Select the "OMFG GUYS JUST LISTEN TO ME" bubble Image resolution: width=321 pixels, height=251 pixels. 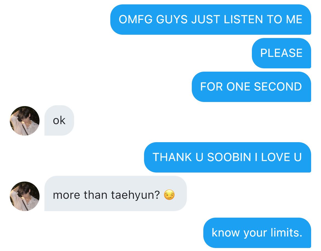(x=211, y=20)
